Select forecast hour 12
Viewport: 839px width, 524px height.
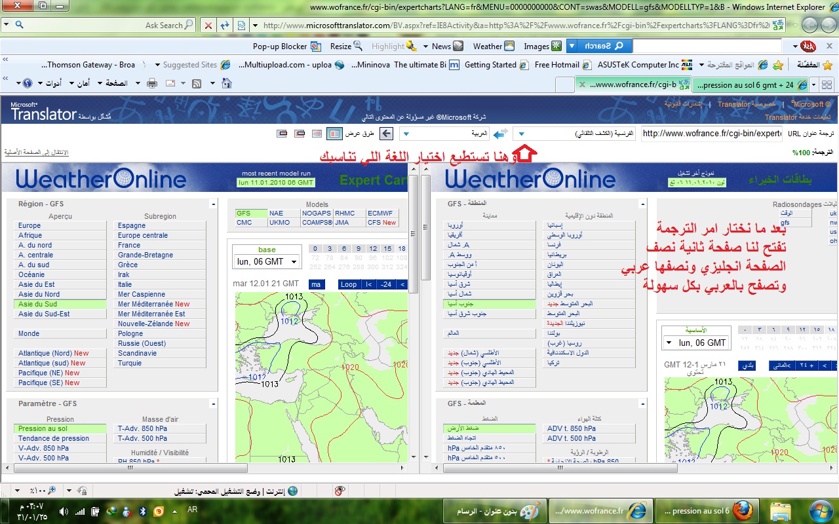(374, 249)
